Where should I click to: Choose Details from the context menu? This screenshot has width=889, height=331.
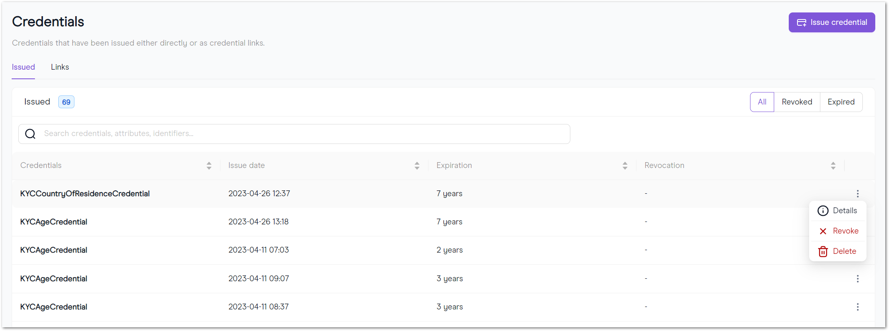pos(838,211)
